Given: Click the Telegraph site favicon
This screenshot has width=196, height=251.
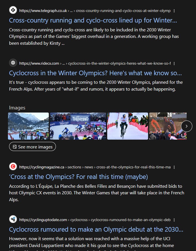Looking at the screenshot, I should tap(13, 10).
